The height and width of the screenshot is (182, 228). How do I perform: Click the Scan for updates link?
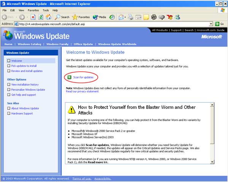click(x=83, y=77)
